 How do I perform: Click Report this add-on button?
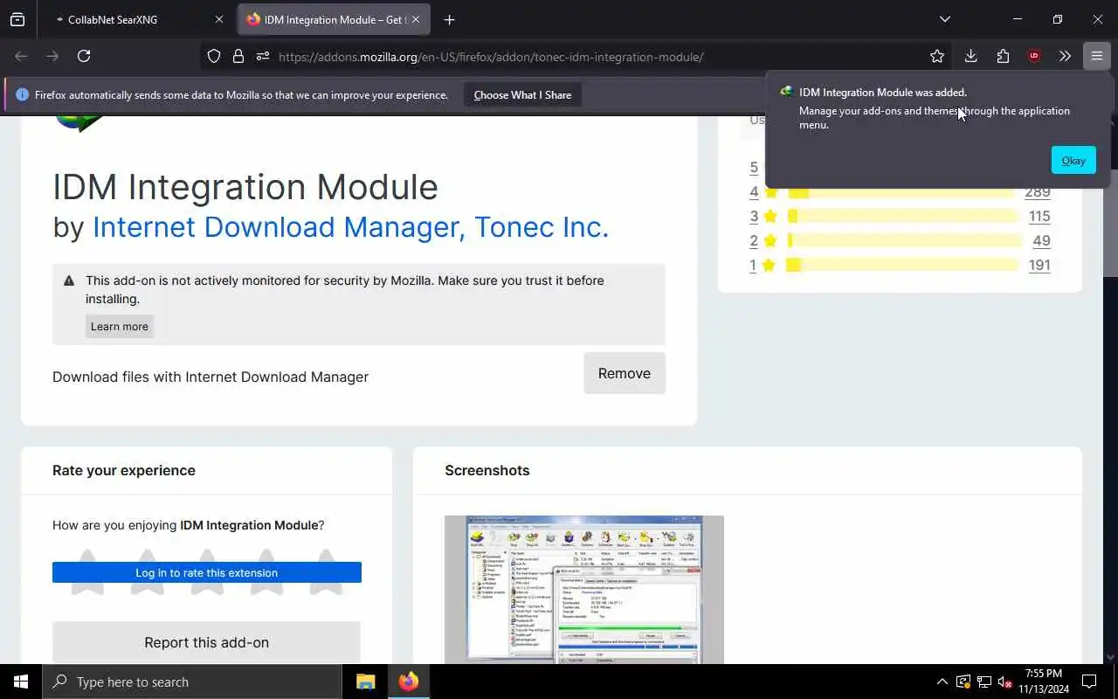point(207,642)
